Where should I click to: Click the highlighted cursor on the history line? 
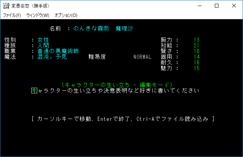[x=34, y=91]
